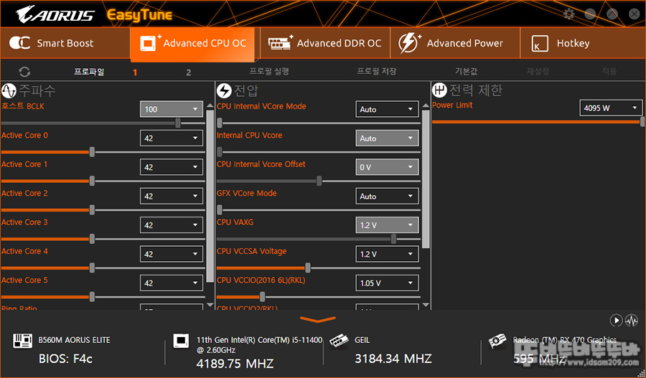Click the 3184.34 MHZ memory clock text
The height and width of the screenshot is (378, 646).
[x=393, y=359]
